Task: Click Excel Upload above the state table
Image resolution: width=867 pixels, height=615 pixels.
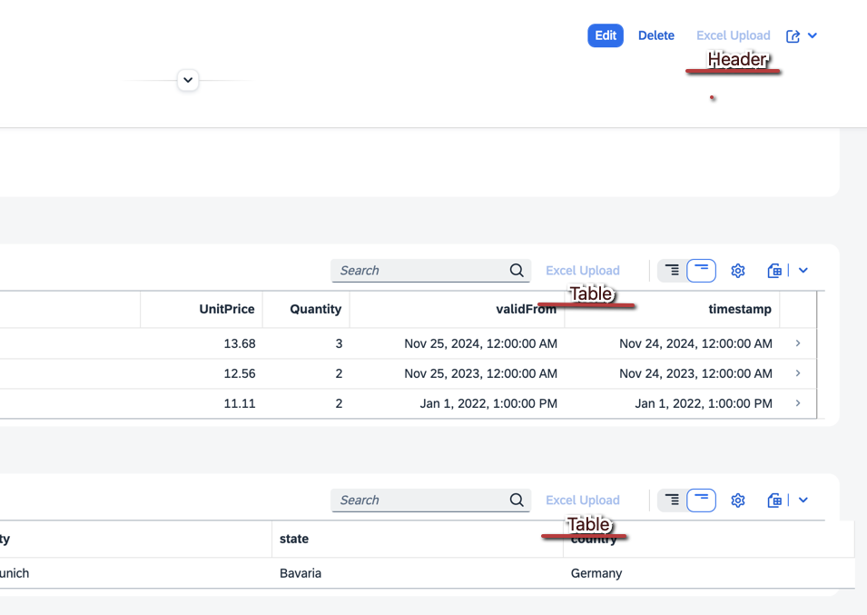Action: click(x=583, y=500)
